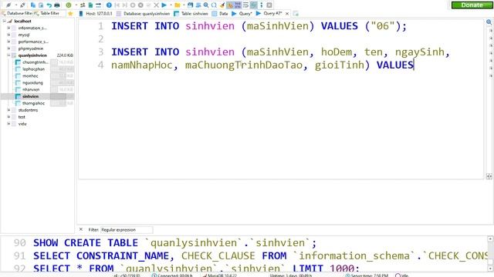Select the sinhvien table in tree
The height and width of the screenshot is (277, 494).
pyautogui.click(x=31, y=96)
